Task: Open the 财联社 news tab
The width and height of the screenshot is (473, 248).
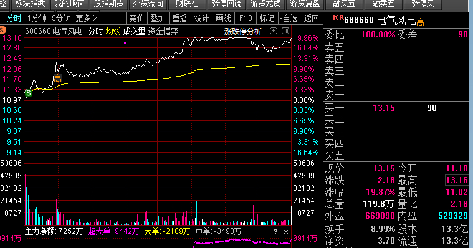Action: [187, 4]
